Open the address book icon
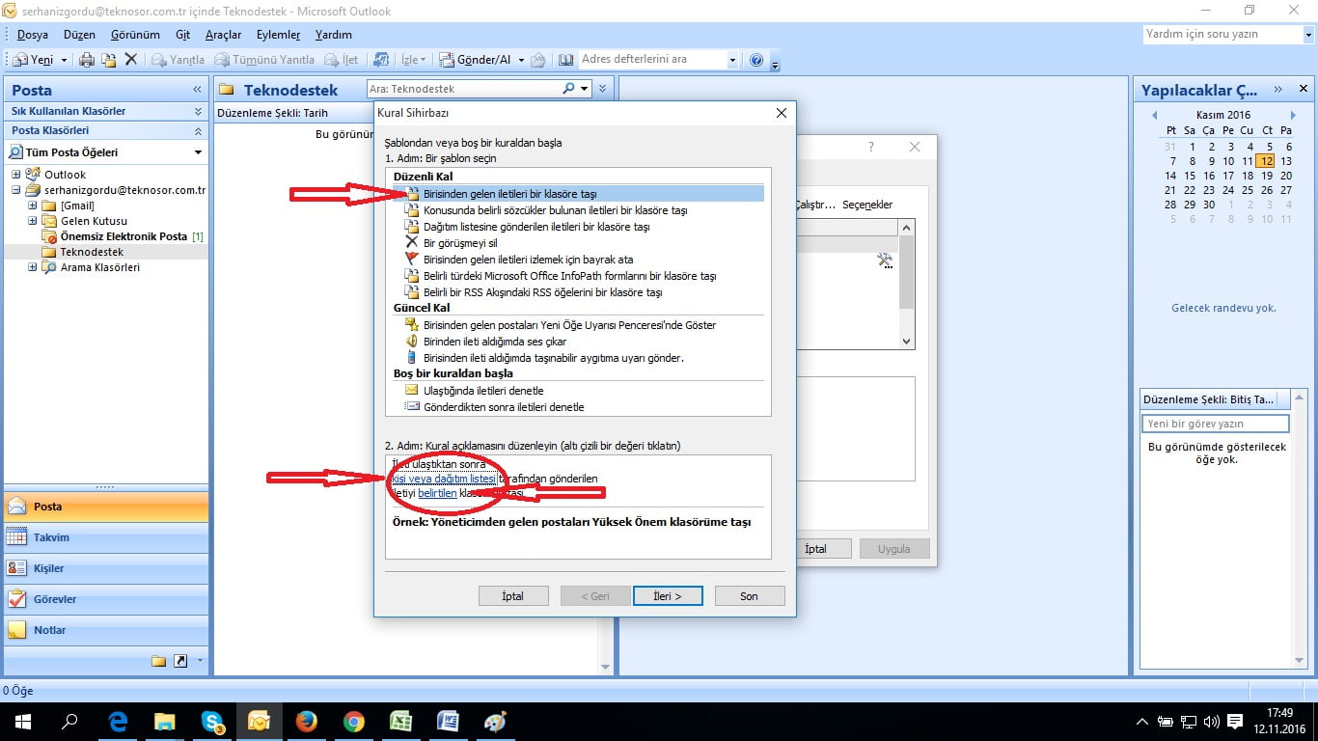1318x741 pixels. click(x=565, y=59)
